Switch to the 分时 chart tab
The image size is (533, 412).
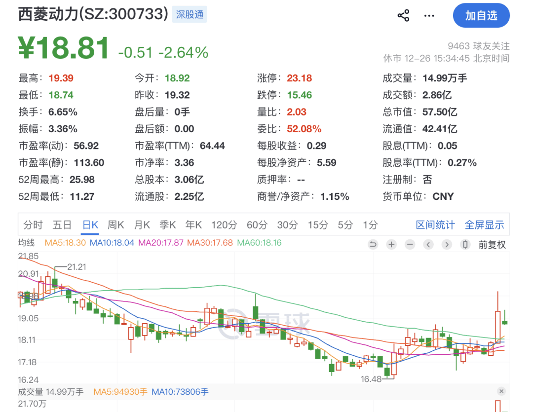(x=33, y=225)
